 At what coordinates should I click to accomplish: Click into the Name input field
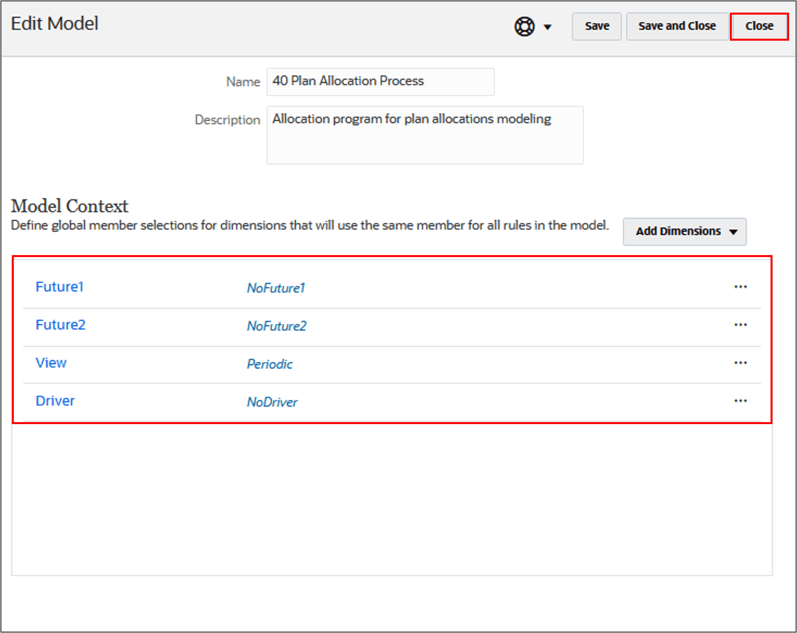(x=380, y=81)
